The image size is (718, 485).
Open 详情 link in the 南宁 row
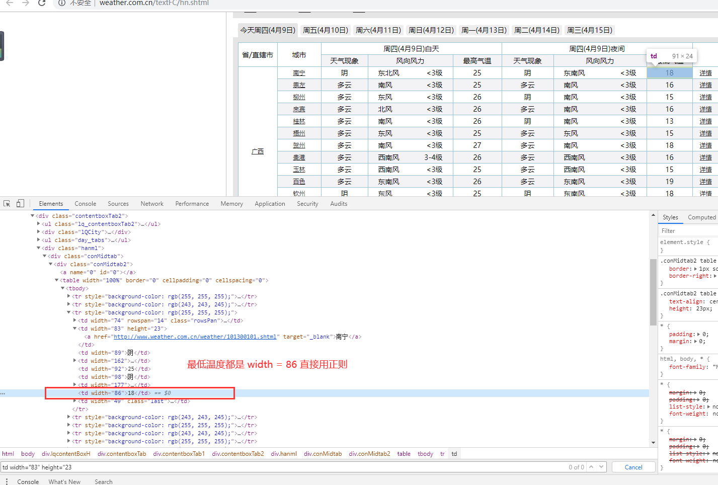[705, 73]
